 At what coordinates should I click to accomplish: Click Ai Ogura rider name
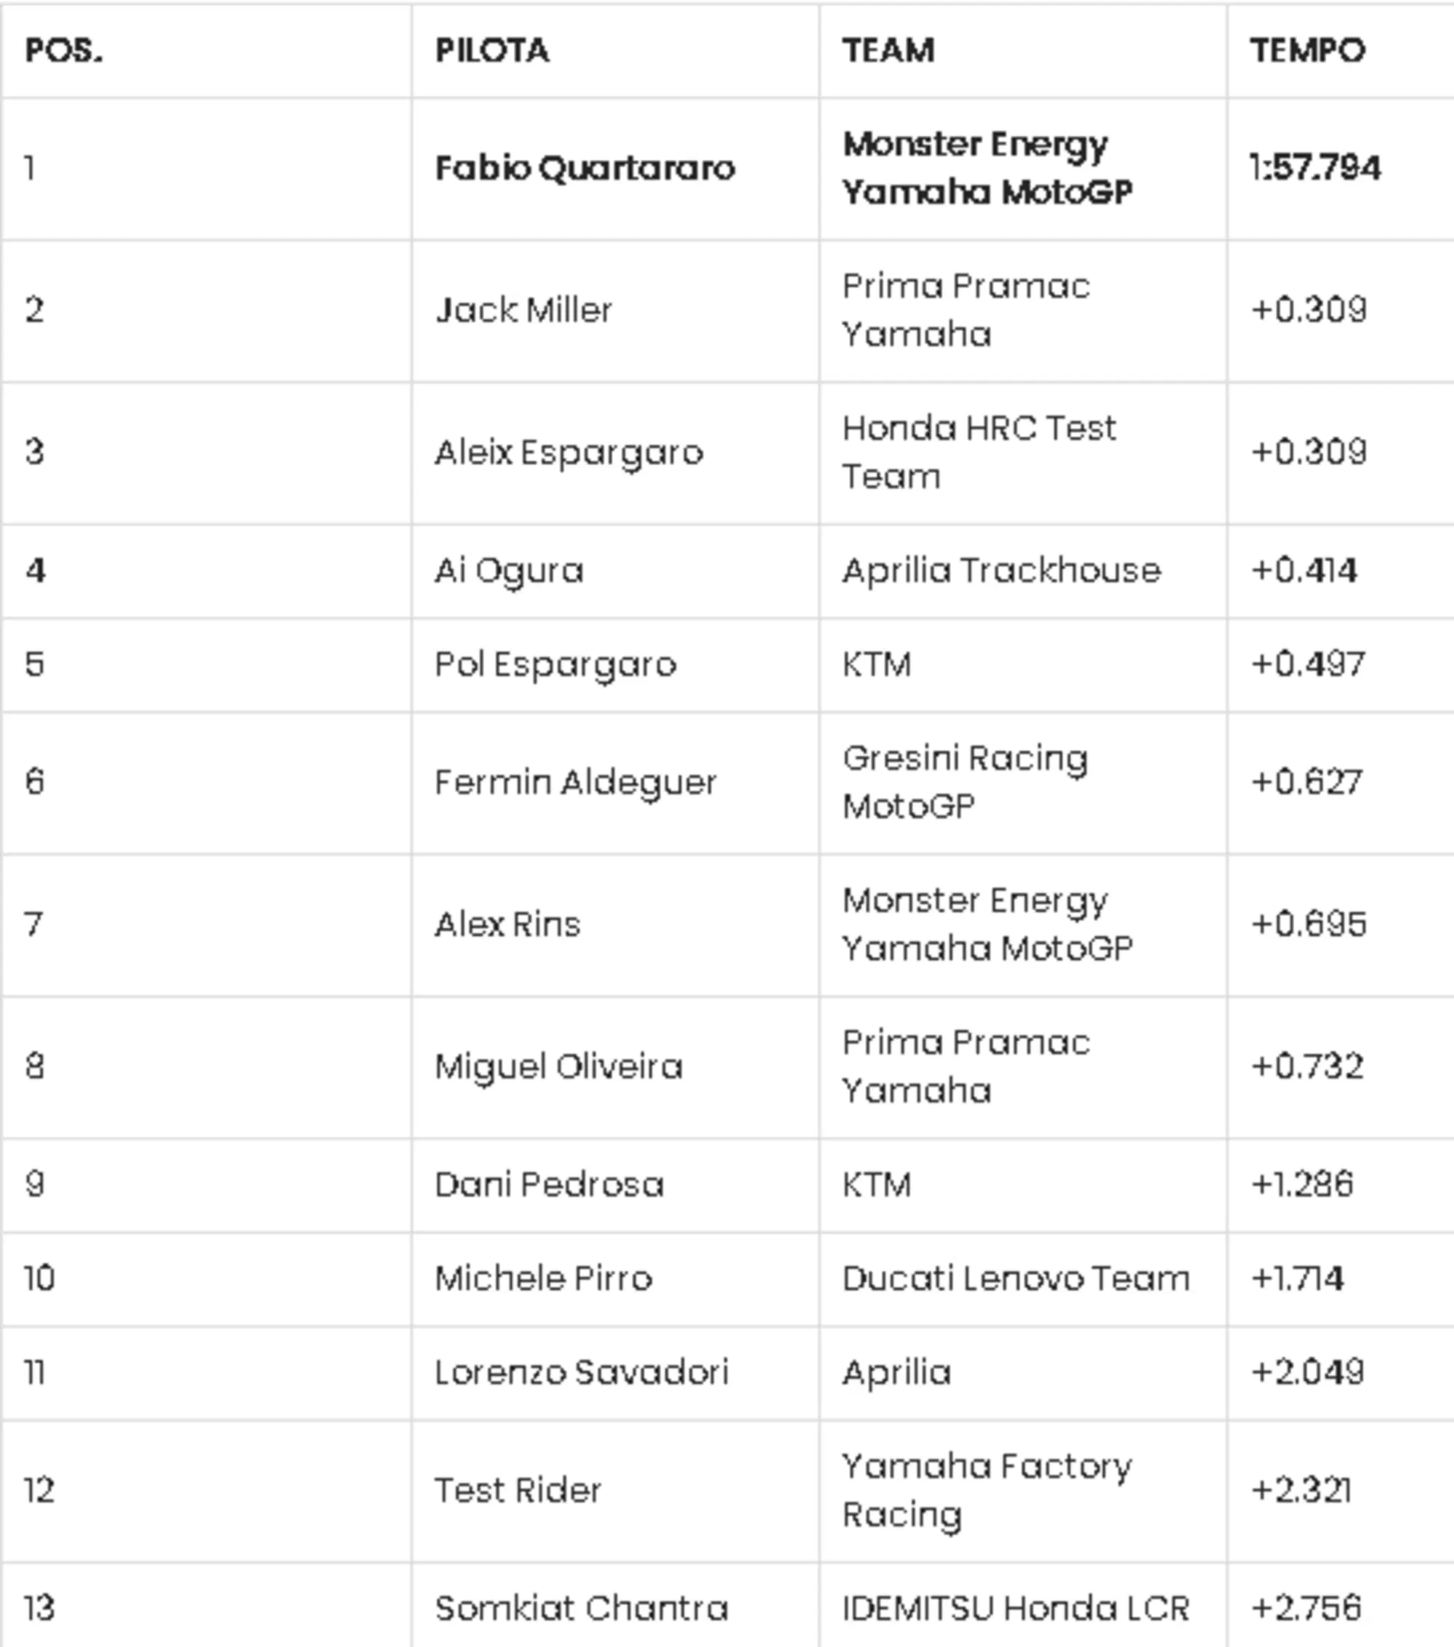tap(510, 571)
